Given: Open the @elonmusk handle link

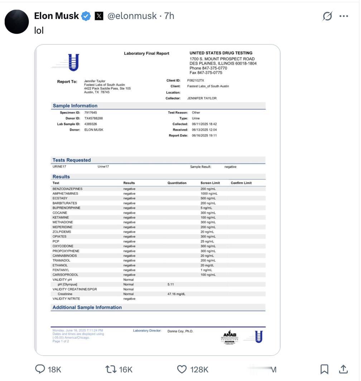Looking at the screenshot, I should click(x=132, y=16).
